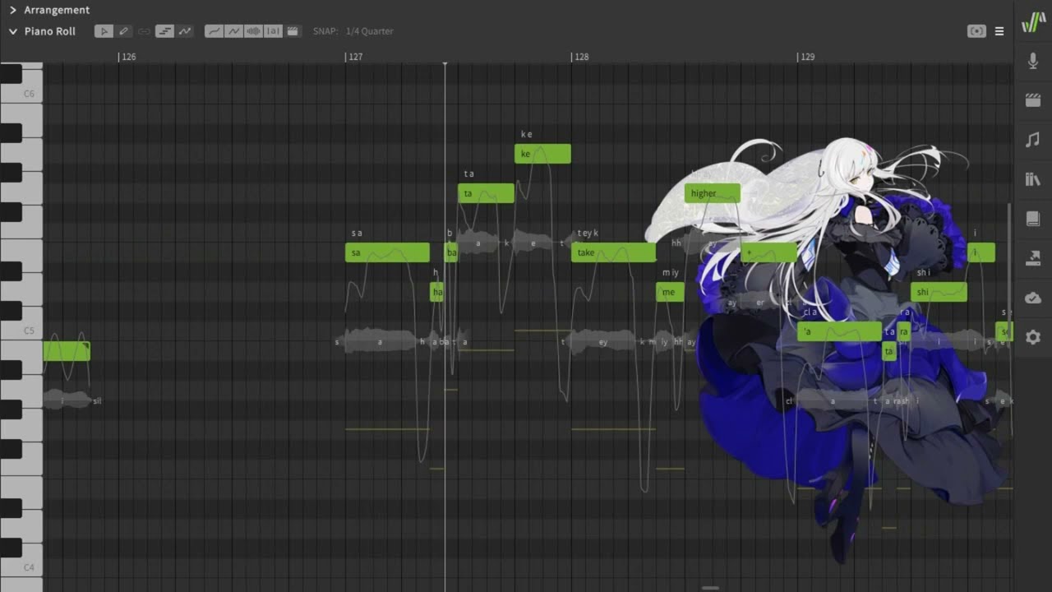The height and width of the screenshot is (592, 1052).
Task: Open the Render export panel
Action: click(1033, 258)
